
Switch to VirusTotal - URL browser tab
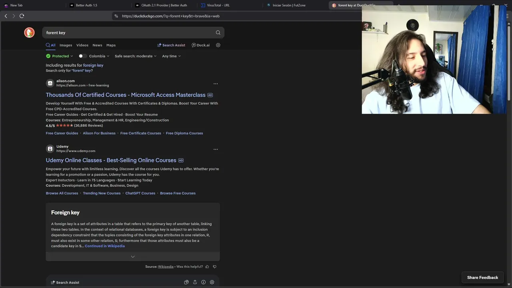[229, 5]
